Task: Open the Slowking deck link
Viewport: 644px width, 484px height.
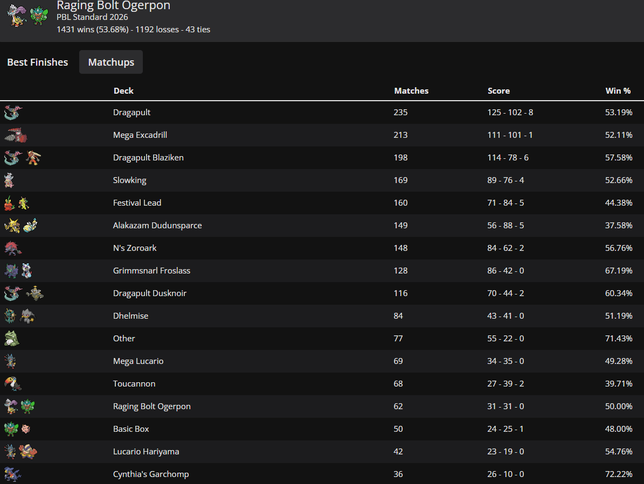Action: pyautogui.click(x=129, y=180)
